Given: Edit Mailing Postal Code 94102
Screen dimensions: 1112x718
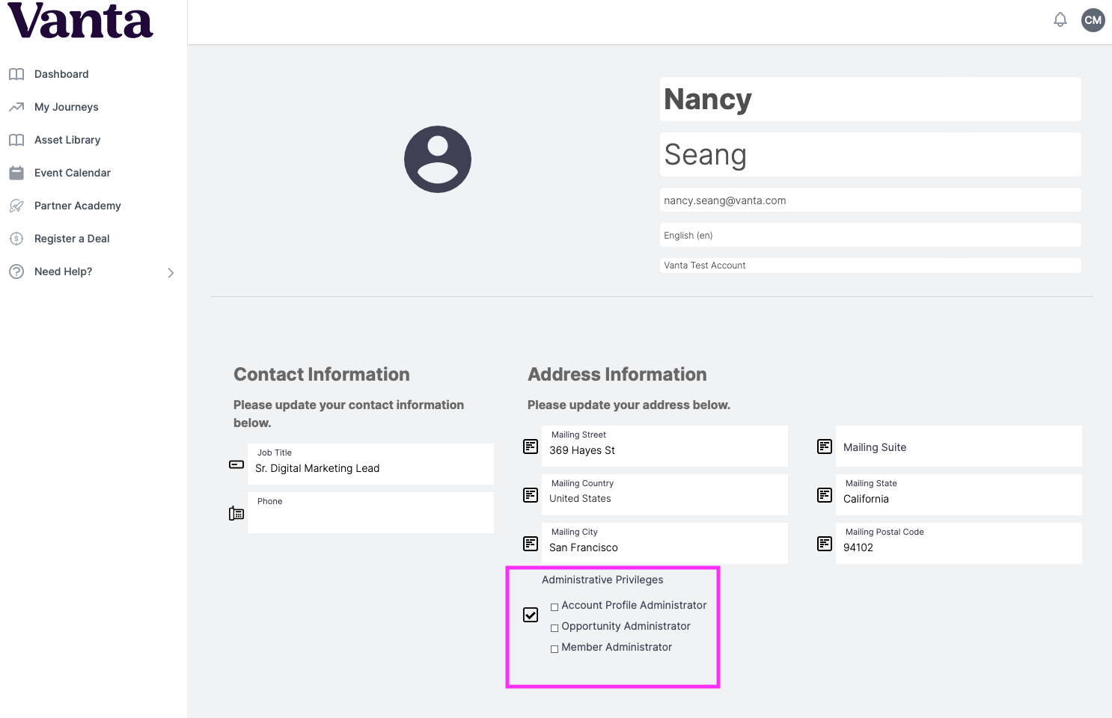Looking at the screenshot, I should click(x=959, y=543).
